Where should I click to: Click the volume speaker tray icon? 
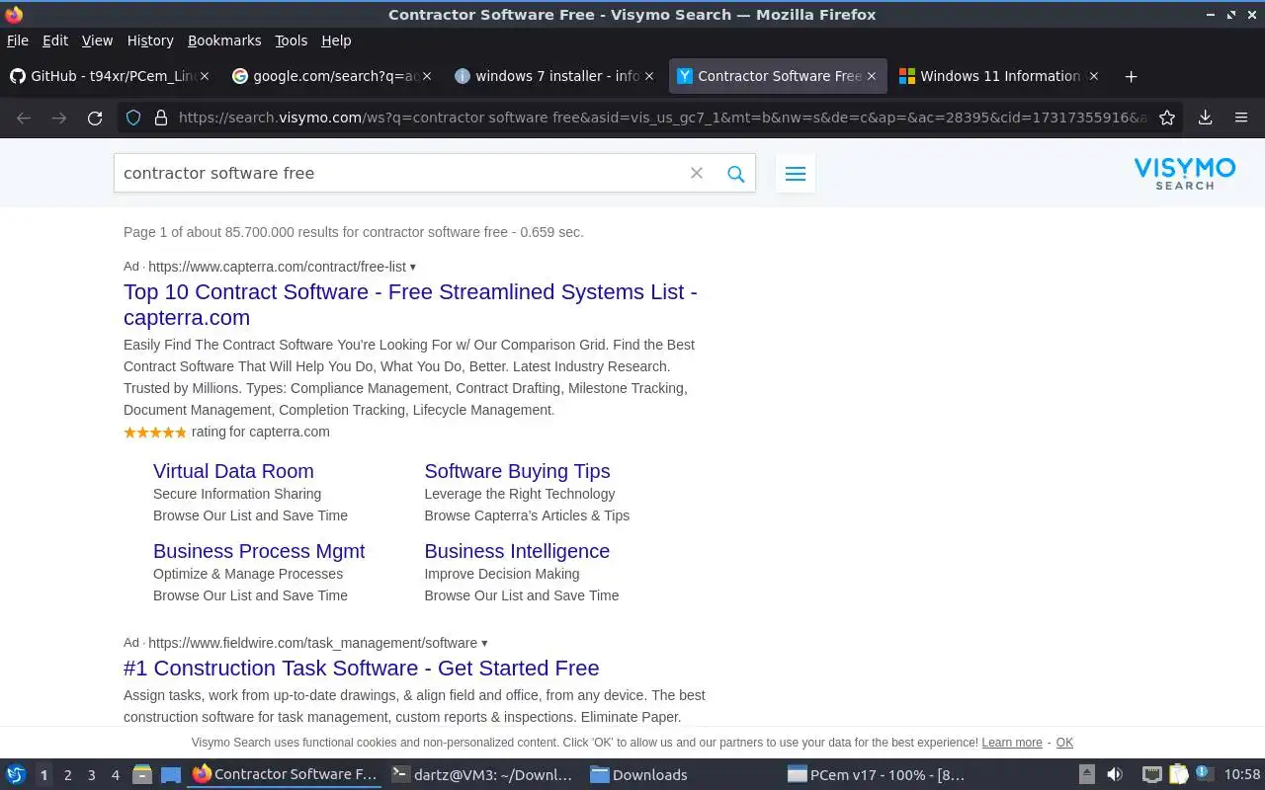1115,774
